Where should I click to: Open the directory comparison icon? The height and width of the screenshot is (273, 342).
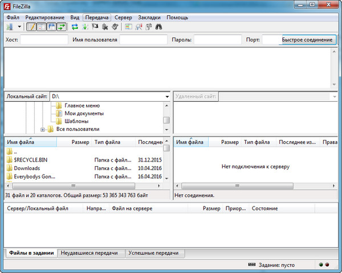point(139,27)
